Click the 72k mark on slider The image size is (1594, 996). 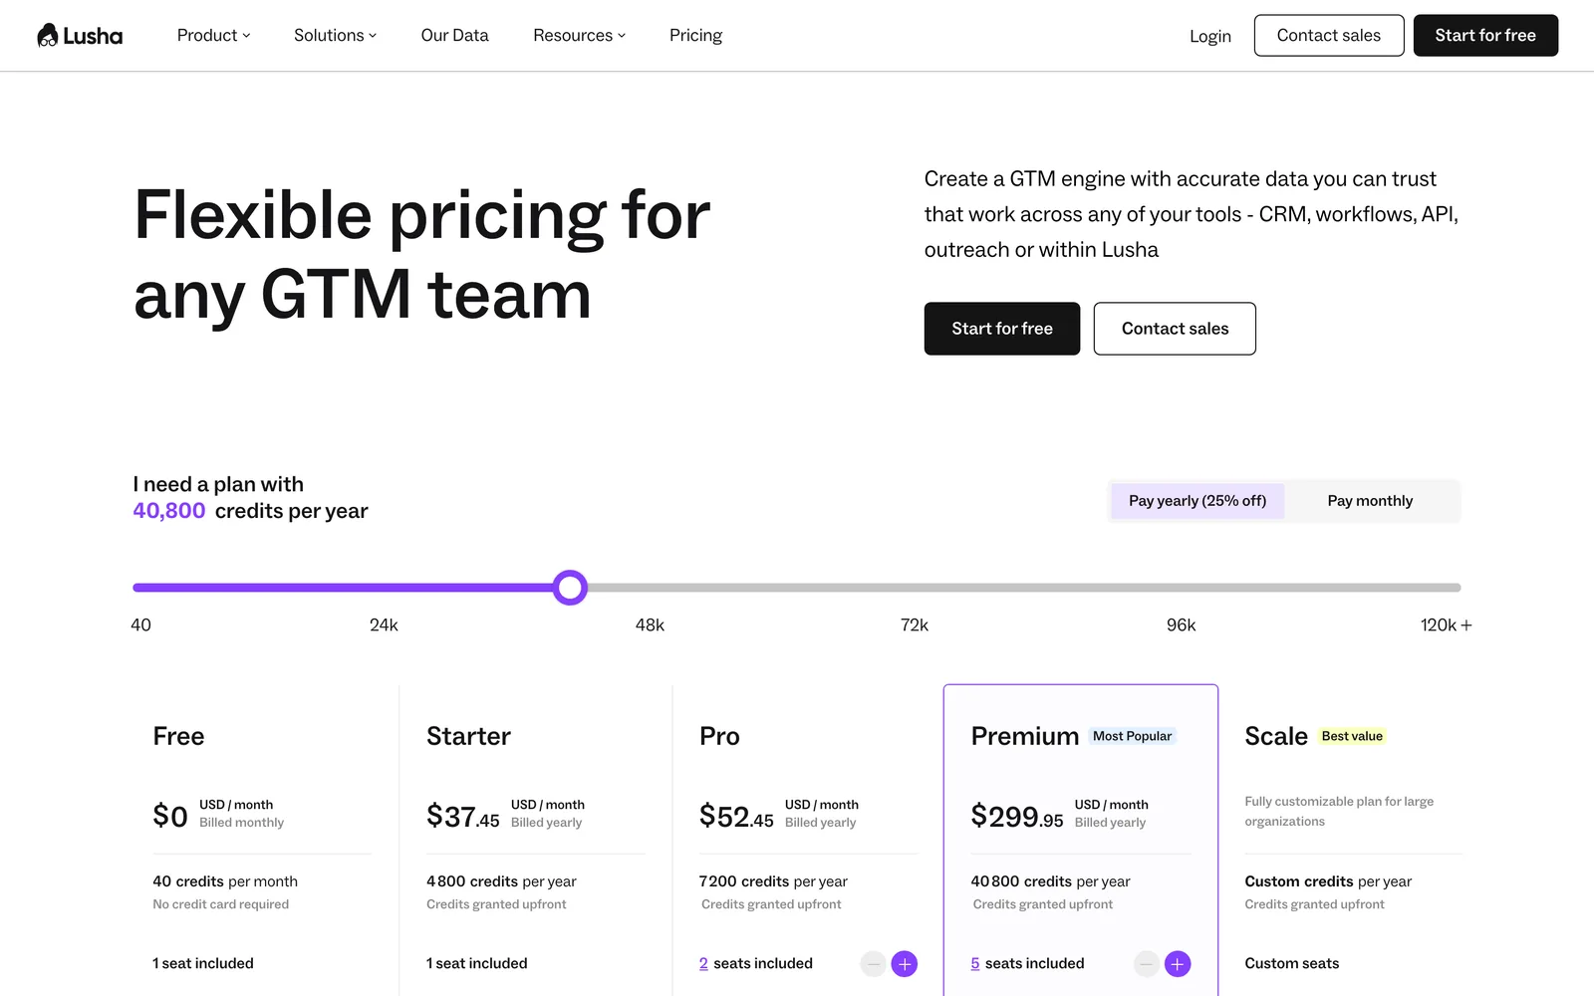[914, 625]
